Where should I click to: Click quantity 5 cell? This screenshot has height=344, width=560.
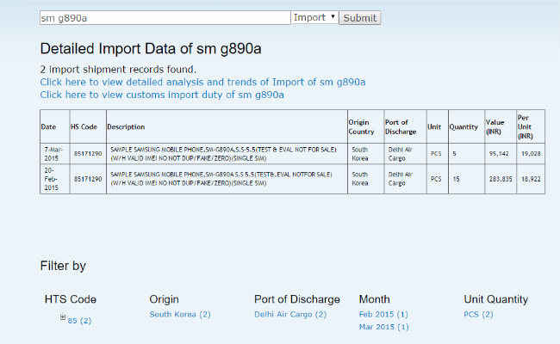click(x=466, y=154)
